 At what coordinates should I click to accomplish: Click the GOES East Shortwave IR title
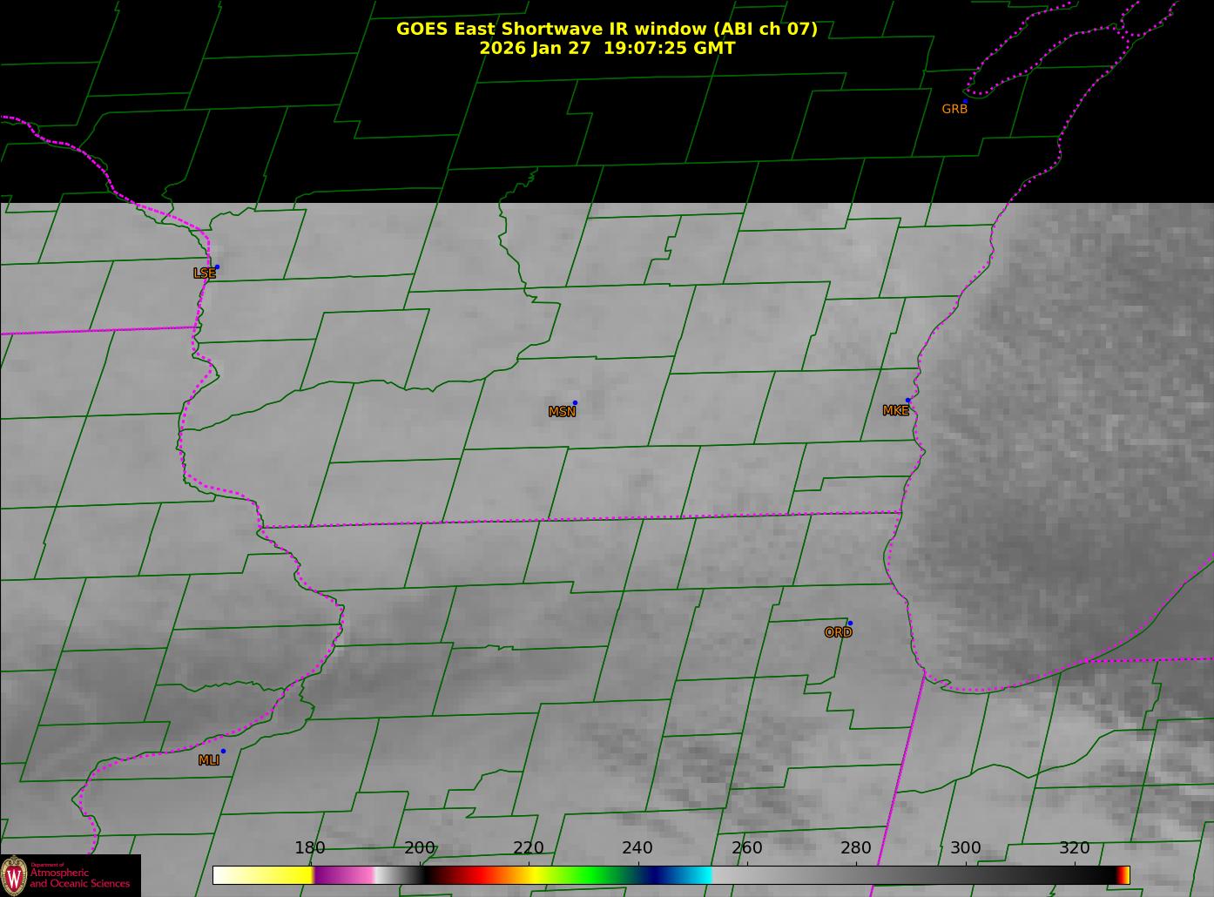click(x=607, y=29)
